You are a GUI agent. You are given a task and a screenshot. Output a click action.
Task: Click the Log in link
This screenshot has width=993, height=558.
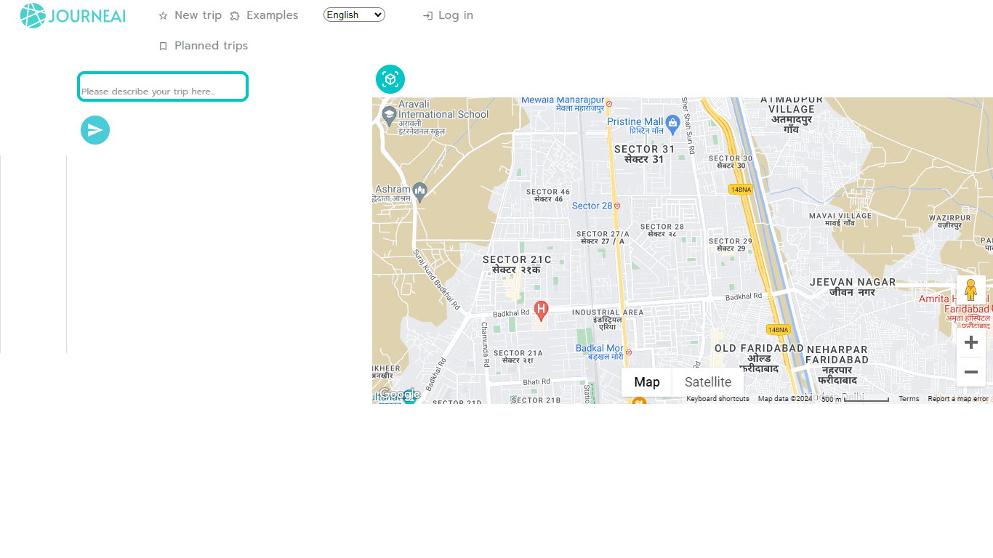click(448, 15)
